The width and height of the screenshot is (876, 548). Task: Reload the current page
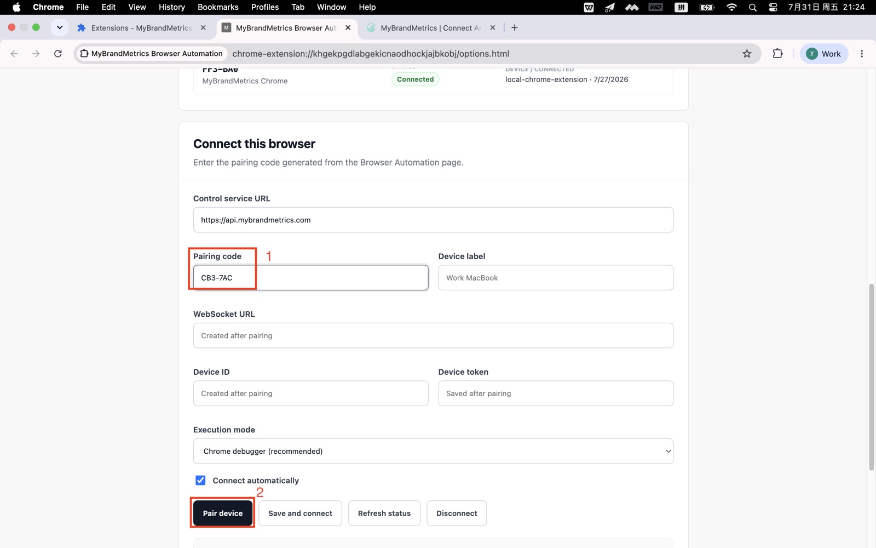click(x=58, y=54)
